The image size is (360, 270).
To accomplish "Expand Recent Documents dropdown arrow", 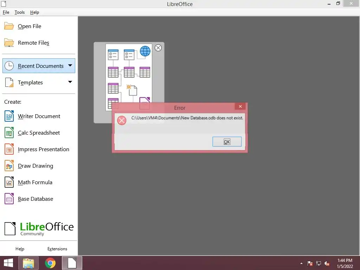I will coord(70,65).
